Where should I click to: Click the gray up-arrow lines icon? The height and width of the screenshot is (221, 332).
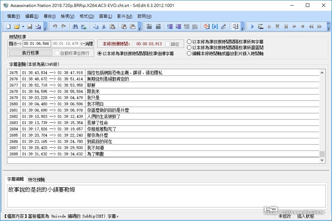pyautogui.click(x=187, y=26)
